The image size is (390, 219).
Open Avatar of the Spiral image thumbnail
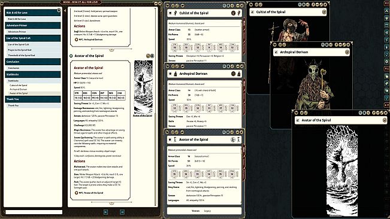pos(143,87)
